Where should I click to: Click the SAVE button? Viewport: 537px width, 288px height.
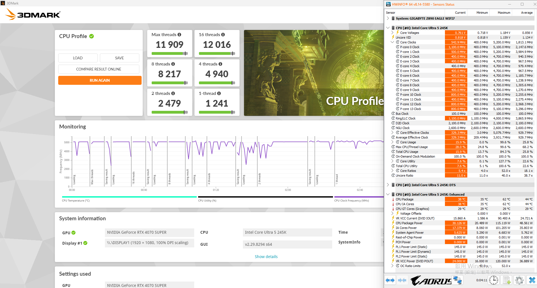click(x=119, y=58)
